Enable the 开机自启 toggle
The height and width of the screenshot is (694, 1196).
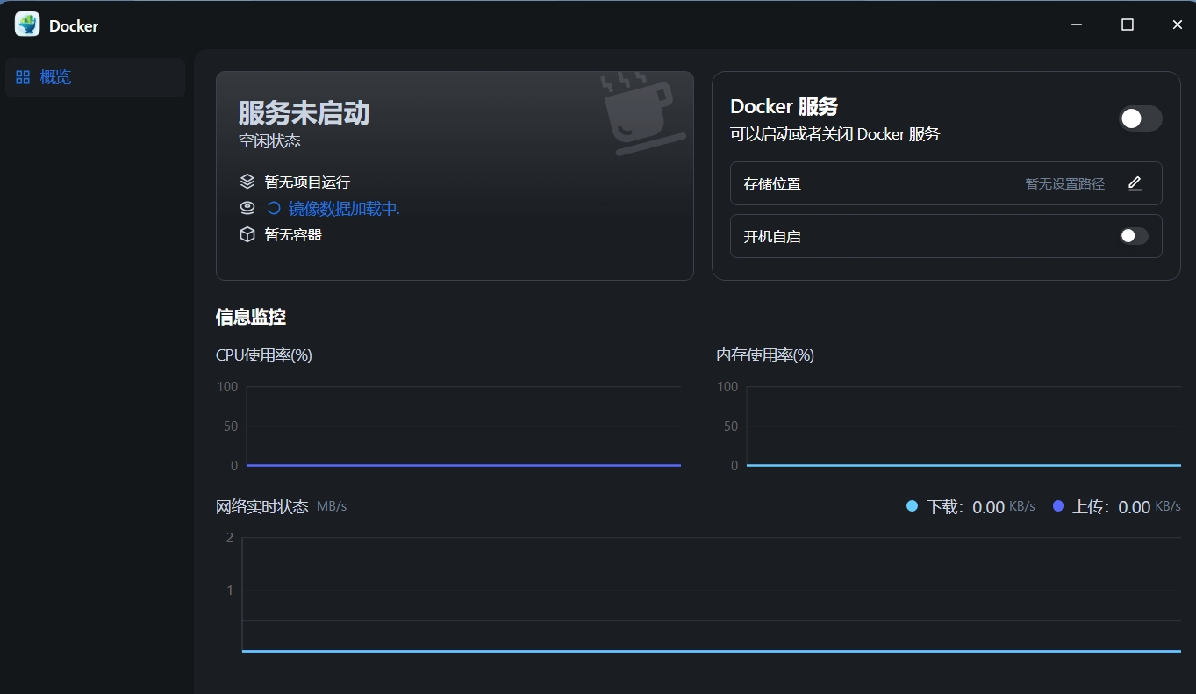pyautogui.click(x=1134, y=236)
